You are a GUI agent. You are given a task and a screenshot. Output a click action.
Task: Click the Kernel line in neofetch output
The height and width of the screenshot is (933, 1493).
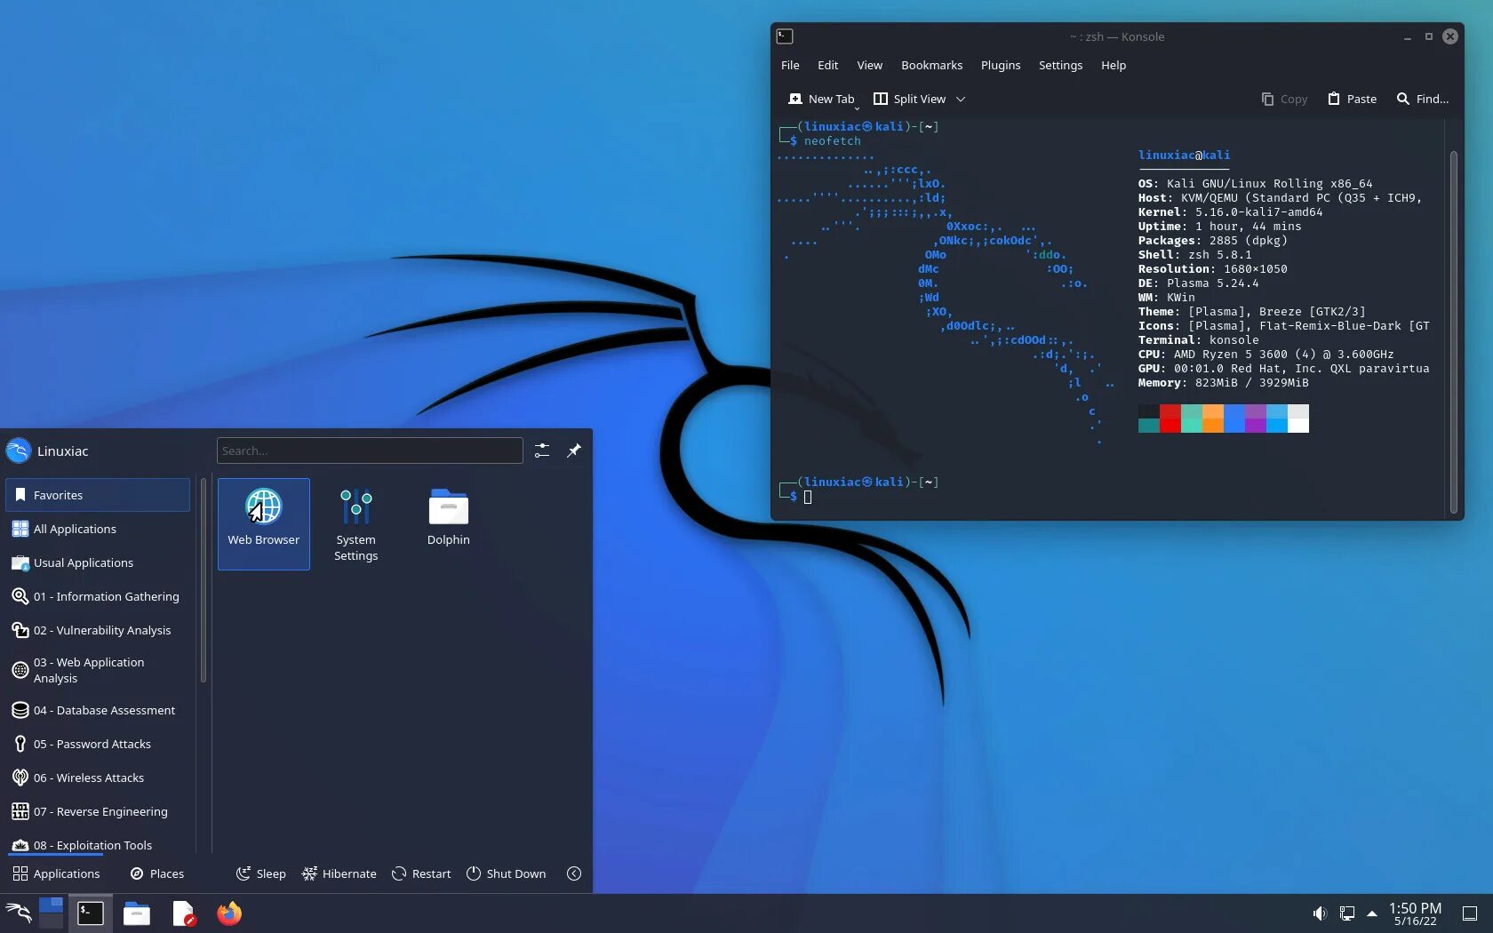click(1231, 211)
